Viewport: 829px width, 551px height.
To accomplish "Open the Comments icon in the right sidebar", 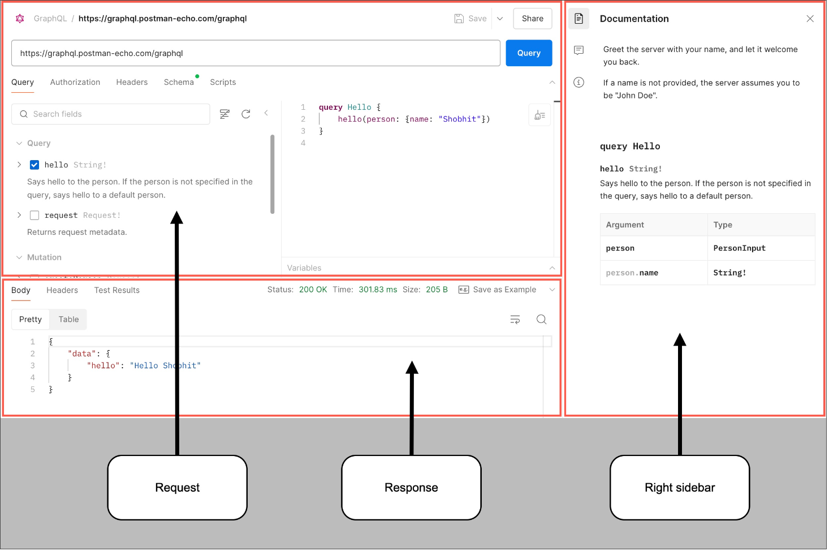I will (x=578, y=50).
